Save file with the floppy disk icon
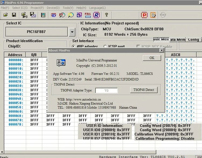 click(14, 15)
